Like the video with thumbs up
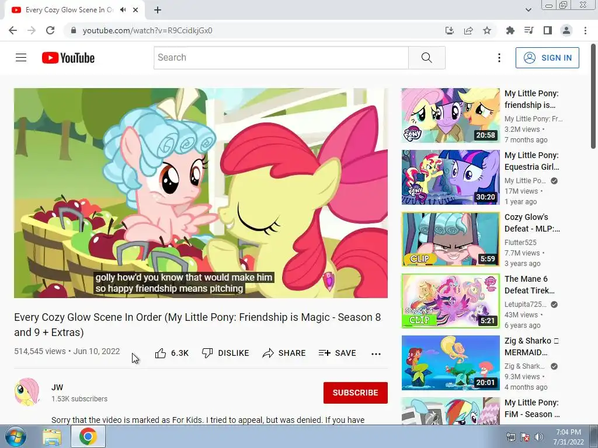Viewport: 598px width, 448px height. pos(172,353)
